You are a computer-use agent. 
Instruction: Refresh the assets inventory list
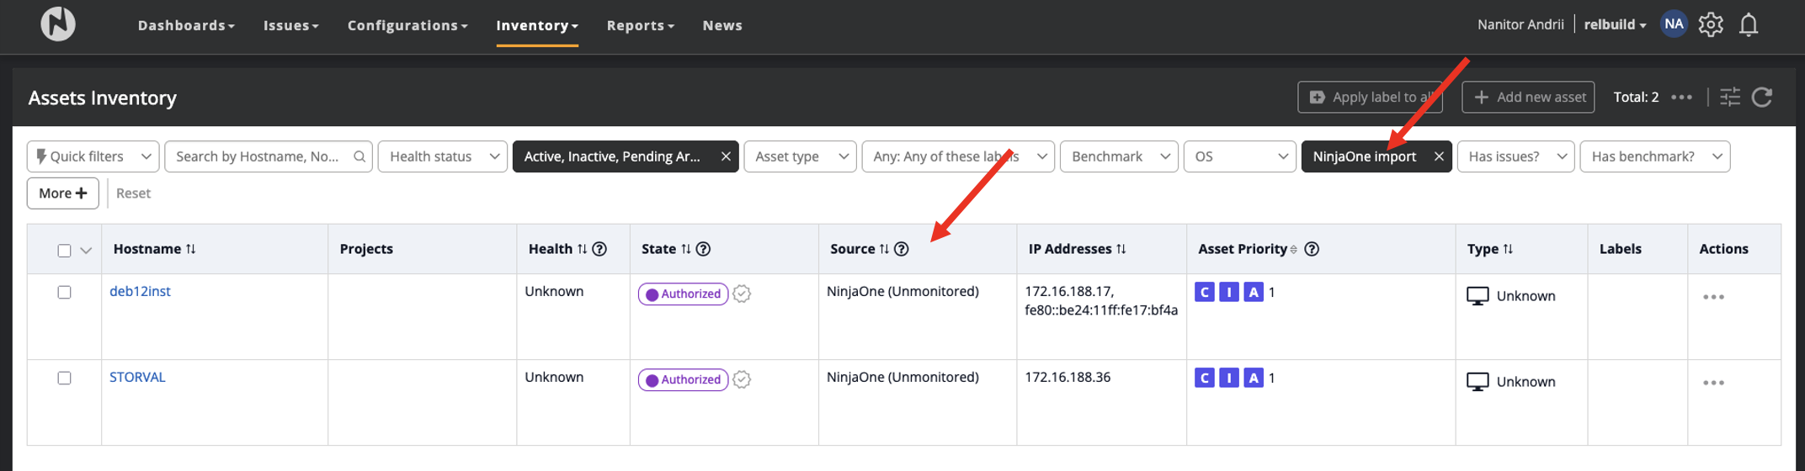point(1762,98)
